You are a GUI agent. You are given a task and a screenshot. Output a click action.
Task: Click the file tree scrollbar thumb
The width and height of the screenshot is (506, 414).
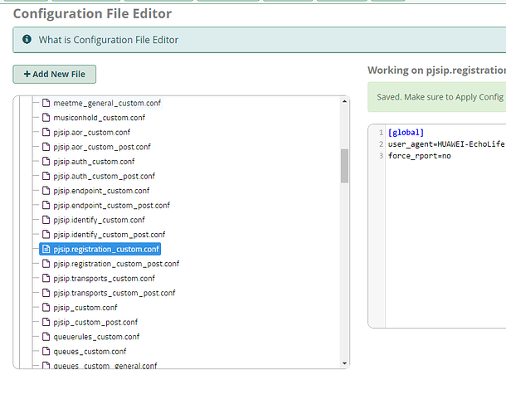344,166
